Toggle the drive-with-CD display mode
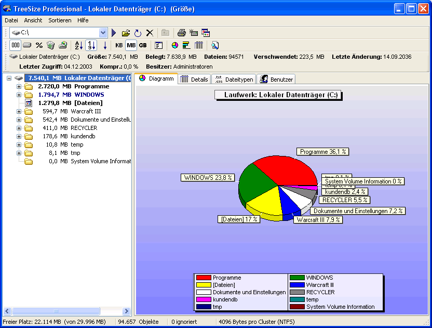 (63, 45)
